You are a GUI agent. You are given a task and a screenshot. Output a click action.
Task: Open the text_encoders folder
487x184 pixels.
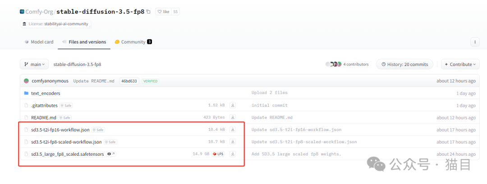click(x=46, y=93)
